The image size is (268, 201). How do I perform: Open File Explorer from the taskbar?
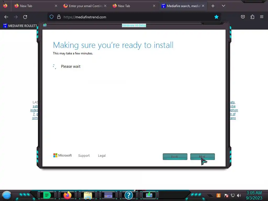click(88, 195)
